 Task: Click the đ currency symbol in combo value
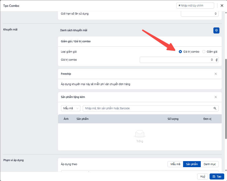pos(216,60)
